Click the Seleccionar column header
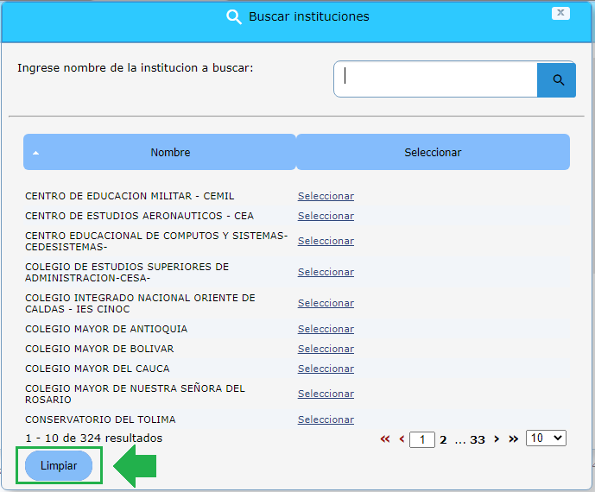Viewport: 595px width, 492px height. (433, 152)
